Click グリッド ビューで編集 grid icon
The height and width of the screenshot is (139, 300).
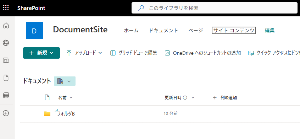pyautogui.click(x=113, y=53)
